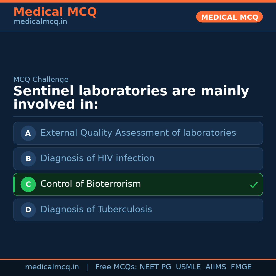
Task: Select Control of Bioterrorism answer
Action: 91,184
